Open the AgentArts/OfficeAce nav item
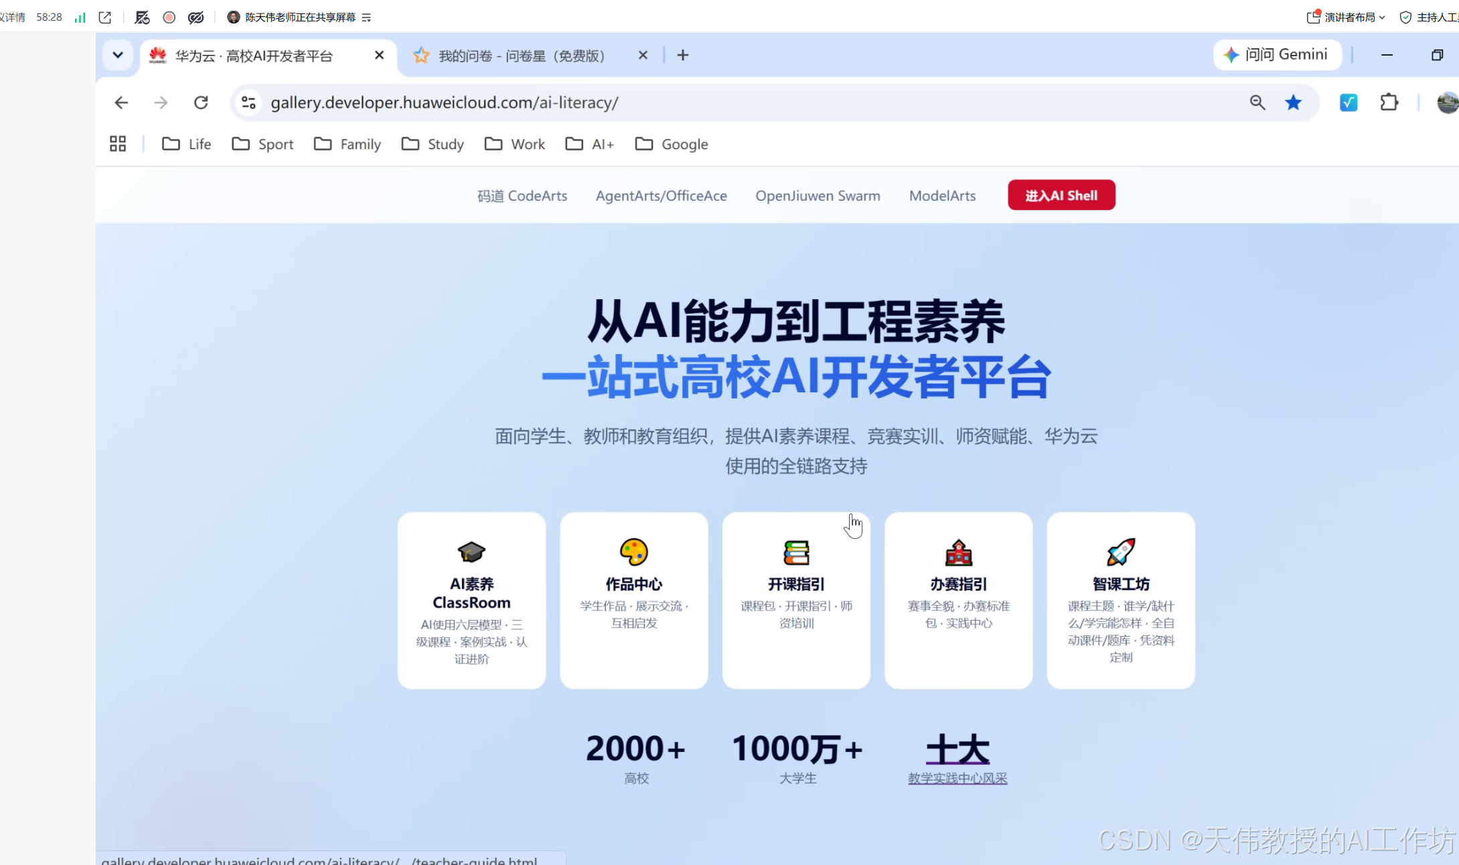1459x865 pixels. click(662, 195)
